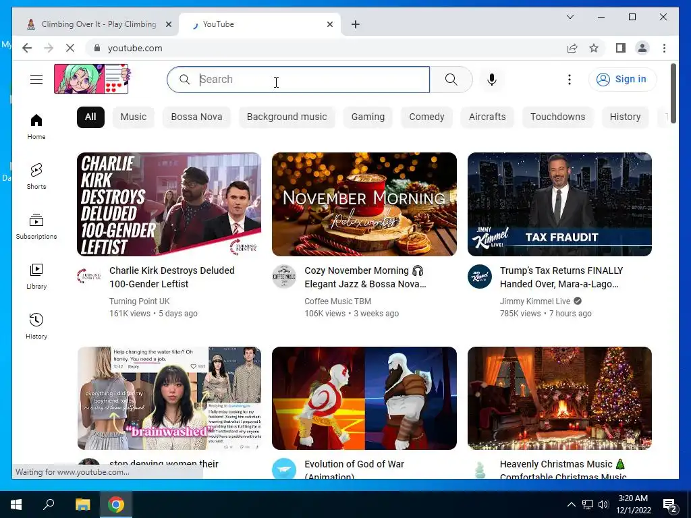This screenshot has width=691, height=518.
Task: Stop loading the page
Action: (70, 48)
